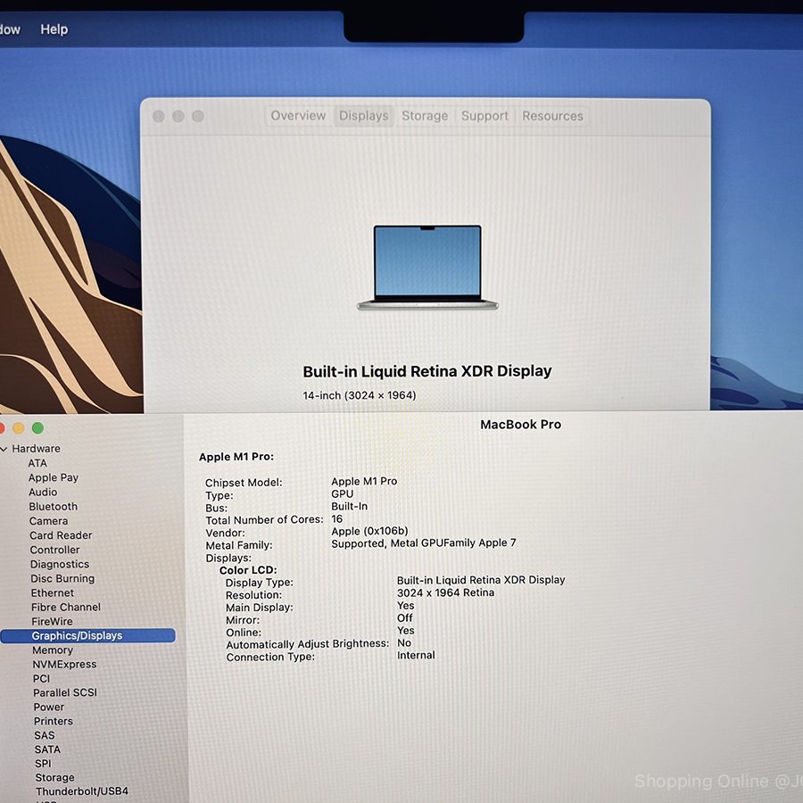Open the Power hardware entry
Viewport: 803px width, 803px height.
(x=49, y=707)
